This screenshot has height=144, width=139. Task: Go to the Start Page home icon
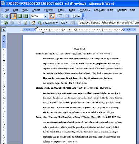click(33, 23)
